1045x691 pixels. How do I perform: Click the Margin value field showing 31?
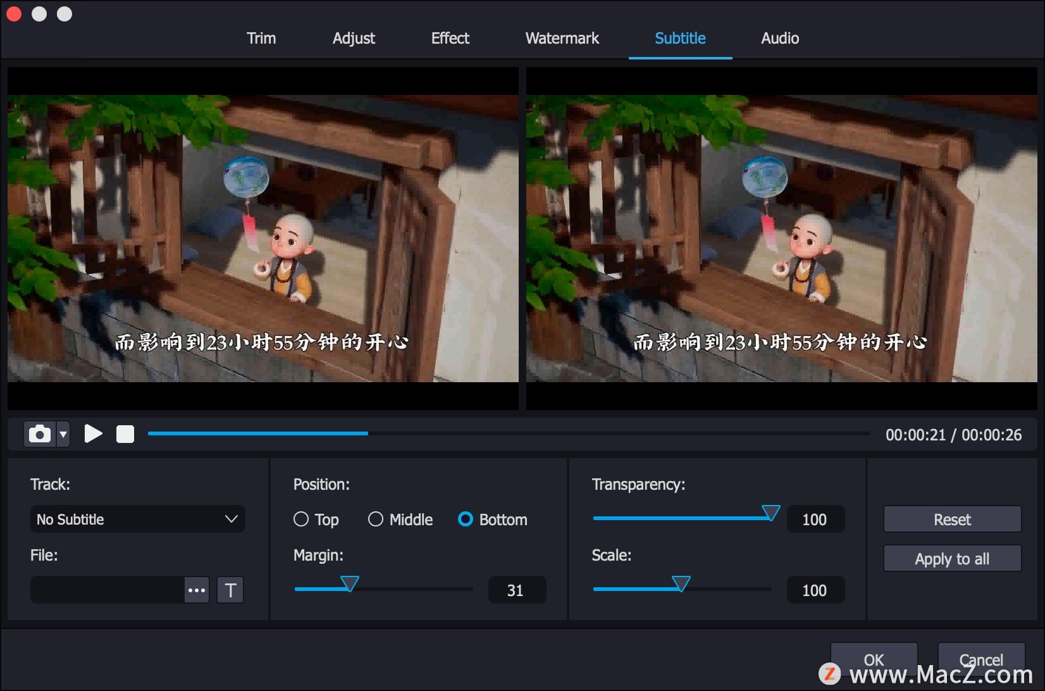517,590
